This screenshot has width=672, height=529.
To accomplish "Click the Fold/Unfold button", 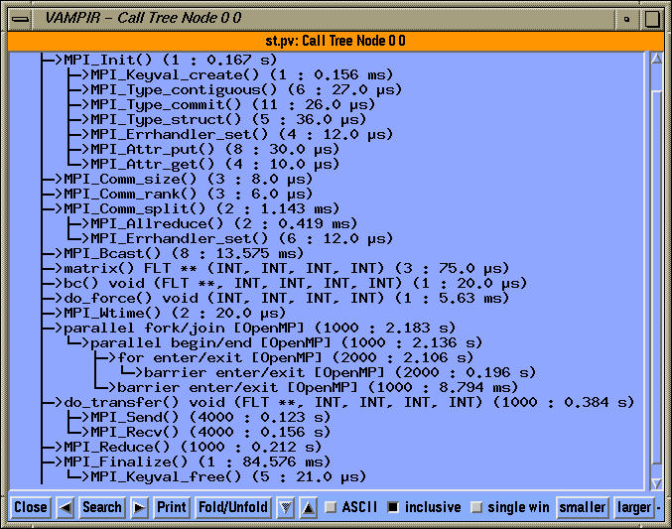I will [233, 507].
